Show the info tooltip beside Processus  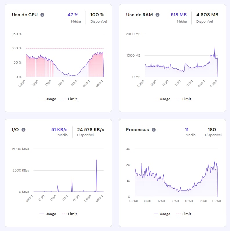coord(154,130)
